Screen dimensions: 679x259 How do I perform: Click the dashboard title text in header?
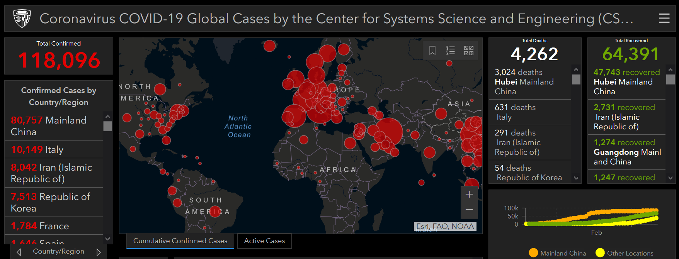point(336,19)
